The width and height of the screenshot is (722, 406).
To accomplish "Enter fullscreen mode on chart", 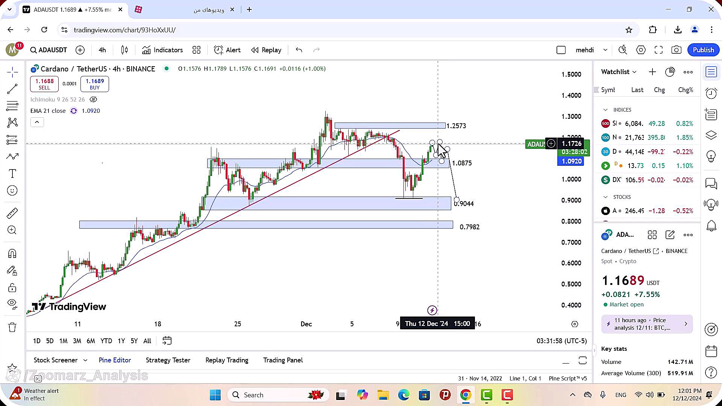I will coord(658,50).
